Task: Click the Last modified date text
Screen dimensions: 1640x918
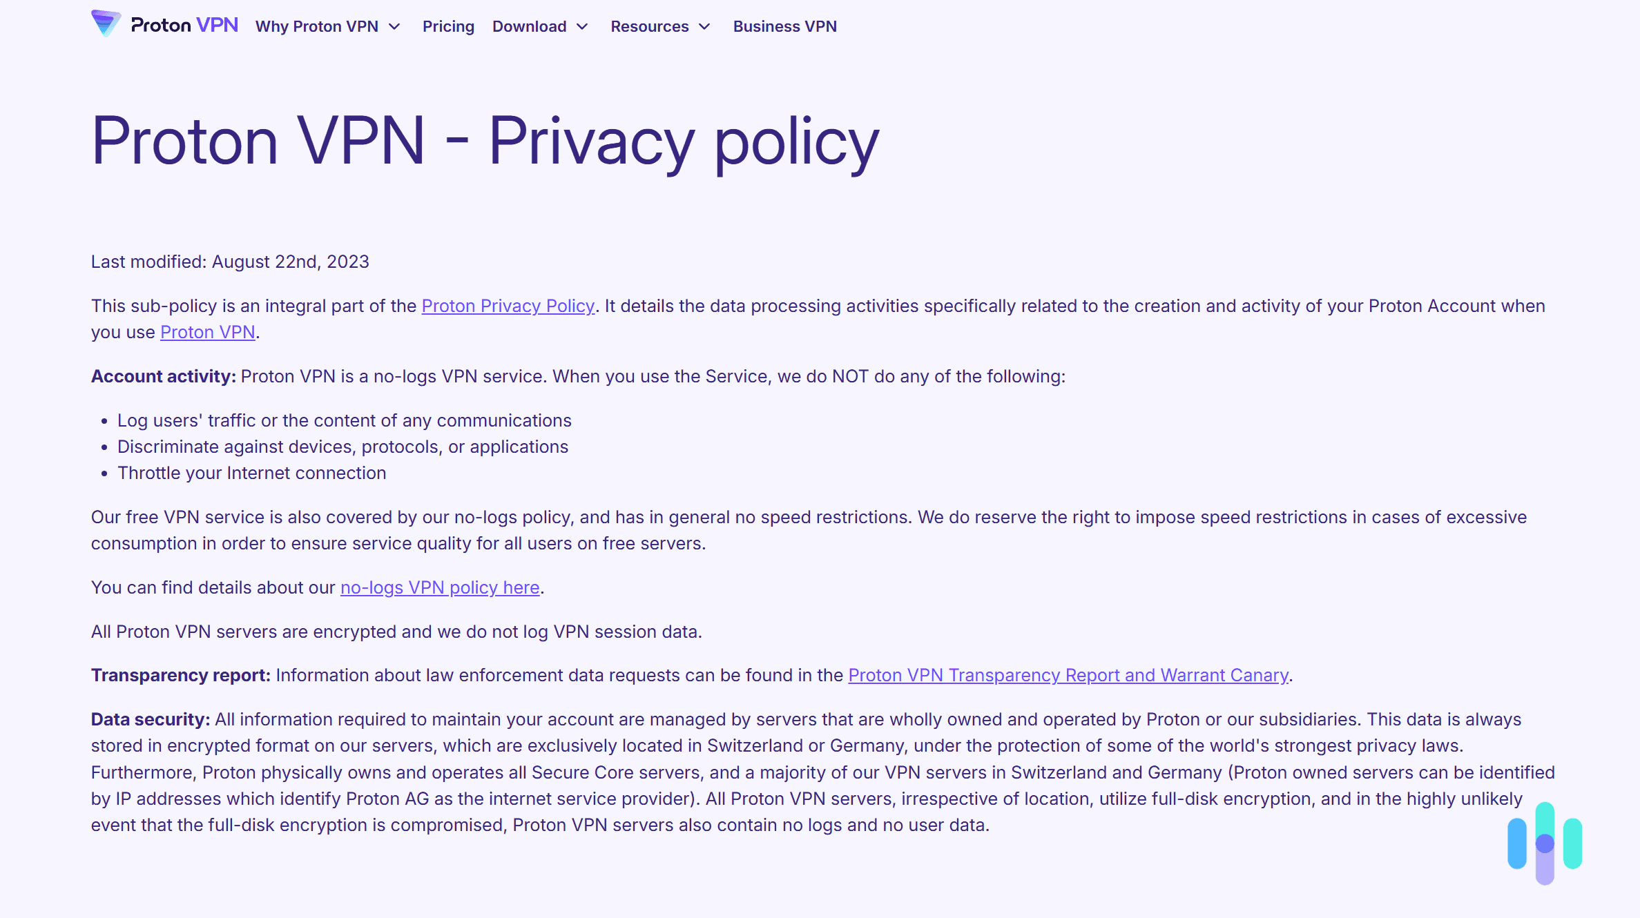Action: (x=229, y=262)
